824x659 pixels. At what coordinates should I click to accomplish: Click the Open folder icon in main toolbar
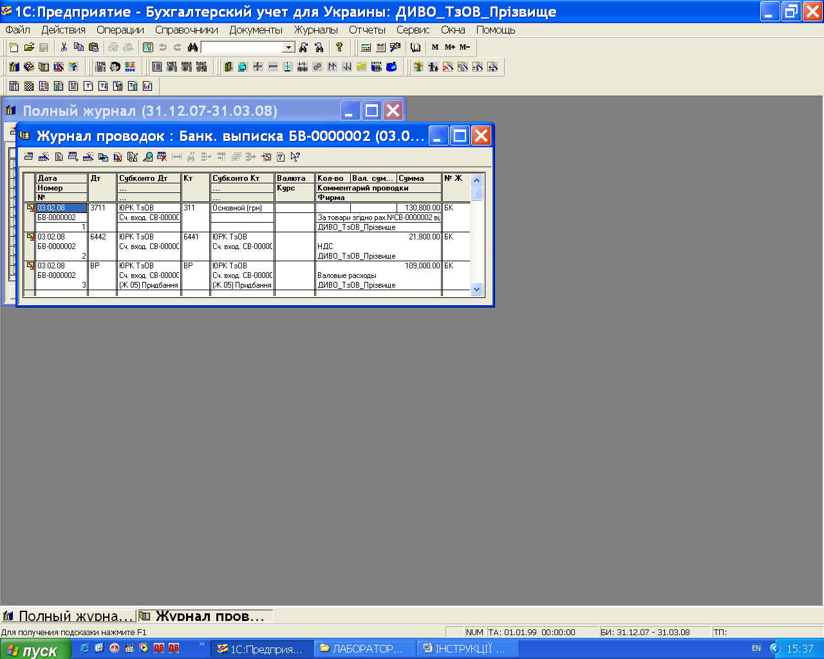(29, 47)
